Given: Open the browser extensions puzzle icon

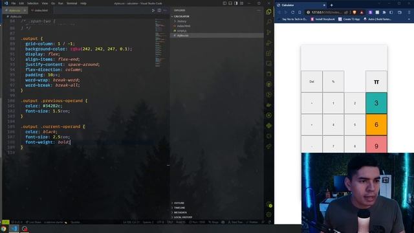Looking at the screenshot, I should click(x=384, y=12).
